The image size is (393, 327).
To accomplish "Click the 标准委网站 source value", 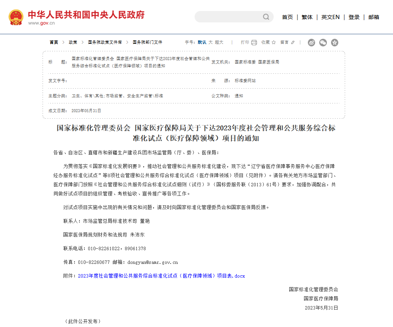I will pyautogui.click(x=245, y=81).
